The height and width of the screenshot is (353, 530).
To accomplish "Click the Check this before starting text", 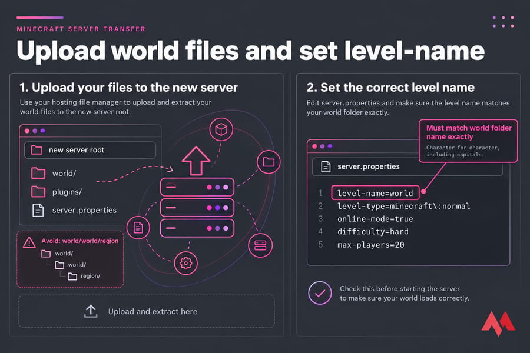I will tap(404, 293).
